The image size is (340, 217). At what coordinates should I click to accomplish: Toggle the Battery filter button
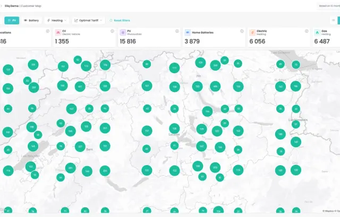click(31, 20)
